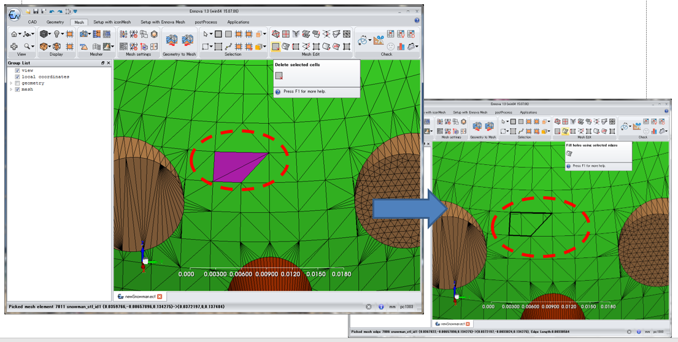
Task: Toggle the 'local coordinates' checkbox
Action: click(17, 77)
